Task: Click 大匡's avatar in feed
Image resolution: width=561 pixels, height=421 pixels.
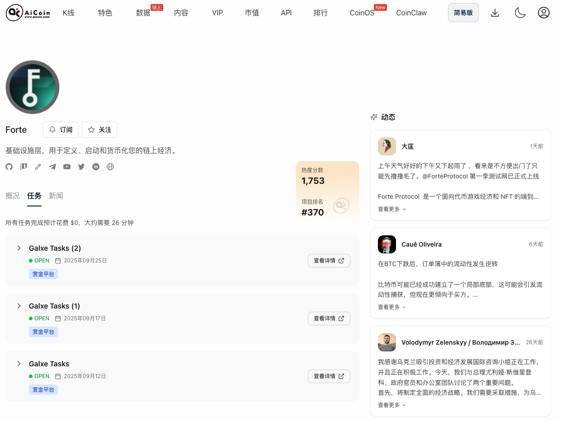Action: tap(387, 146)
